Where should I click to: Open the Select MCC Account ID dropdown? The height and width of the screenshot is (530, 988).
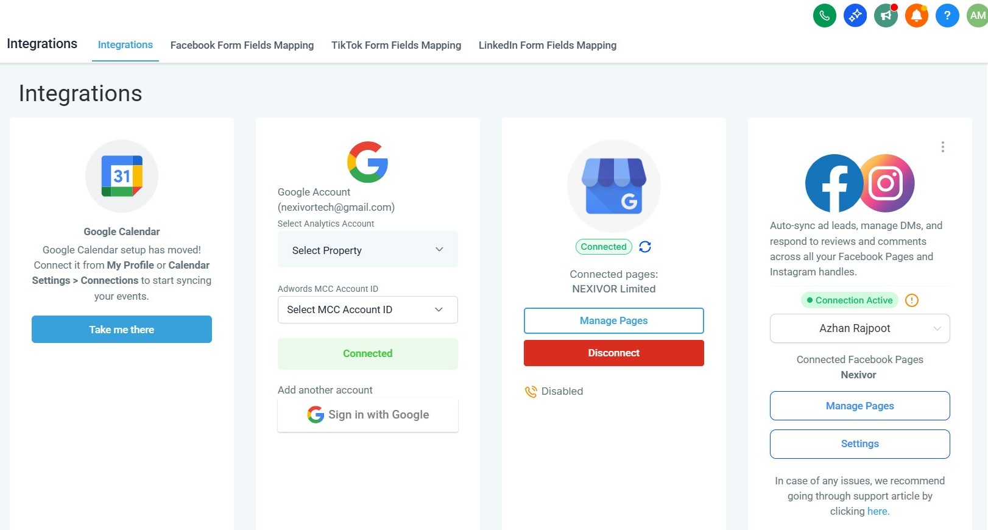368,309
